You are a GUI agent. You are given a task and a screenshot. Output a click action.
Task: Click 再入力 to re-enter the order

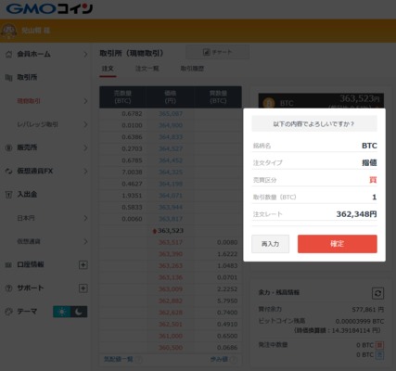271,244
